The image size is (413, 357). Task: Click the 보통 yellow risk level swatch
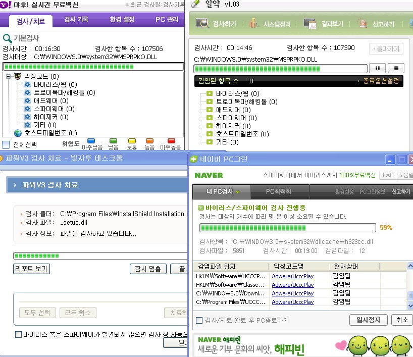pos(132,141)
